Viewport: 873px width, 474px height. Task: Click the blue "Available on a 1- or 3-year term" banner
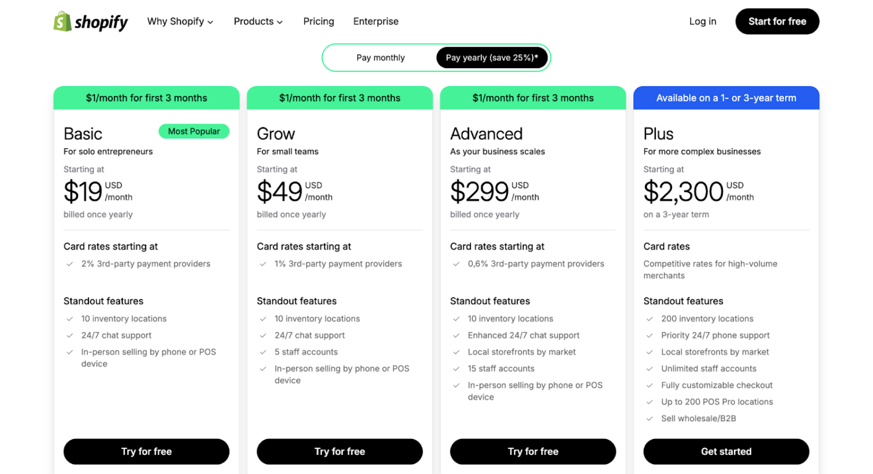tap(726, 98)
